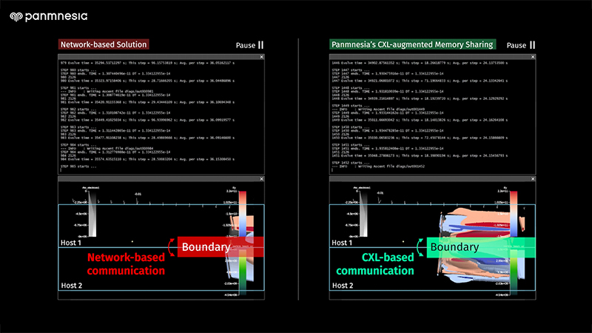Click the red Network-based communication text
The image size is (592, 333).
click(126, 264)
